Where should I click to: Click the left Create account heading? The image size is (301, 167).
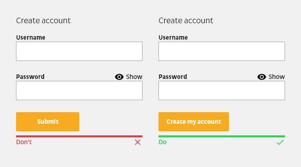click(x=43, y=20)
